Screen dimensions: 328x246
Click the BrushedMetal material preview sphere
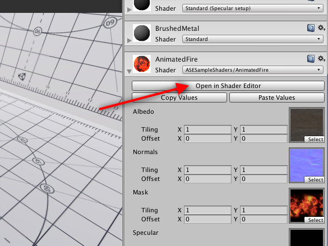[142, 33]
